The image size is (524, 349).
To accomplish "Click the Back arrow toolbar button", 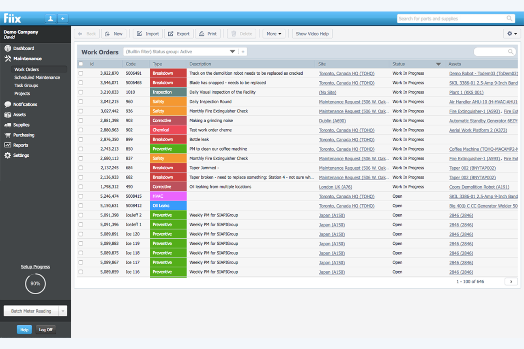I will click(x=87, y=34).
